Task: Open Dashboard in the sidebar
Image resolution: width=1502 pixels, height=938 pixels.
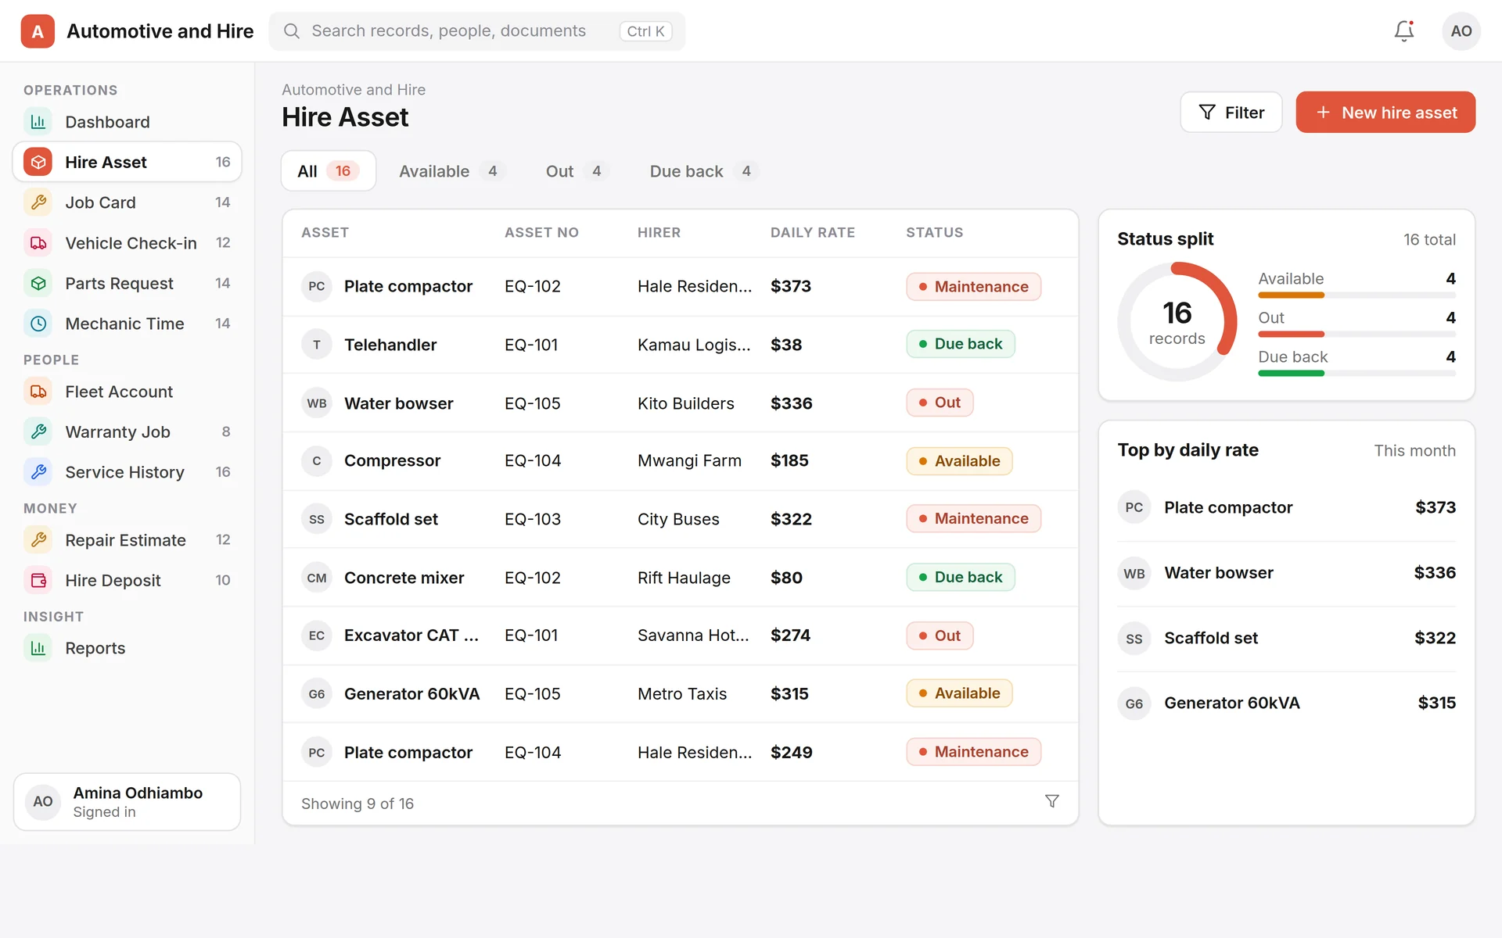Action: 128,122
